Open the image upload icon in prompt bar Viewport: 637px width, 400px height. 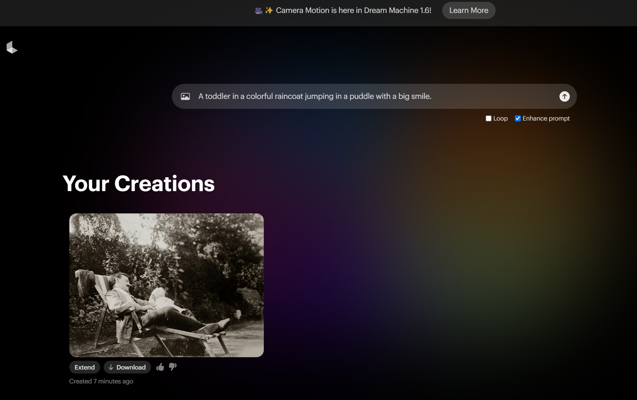click(x=185, y=96)
